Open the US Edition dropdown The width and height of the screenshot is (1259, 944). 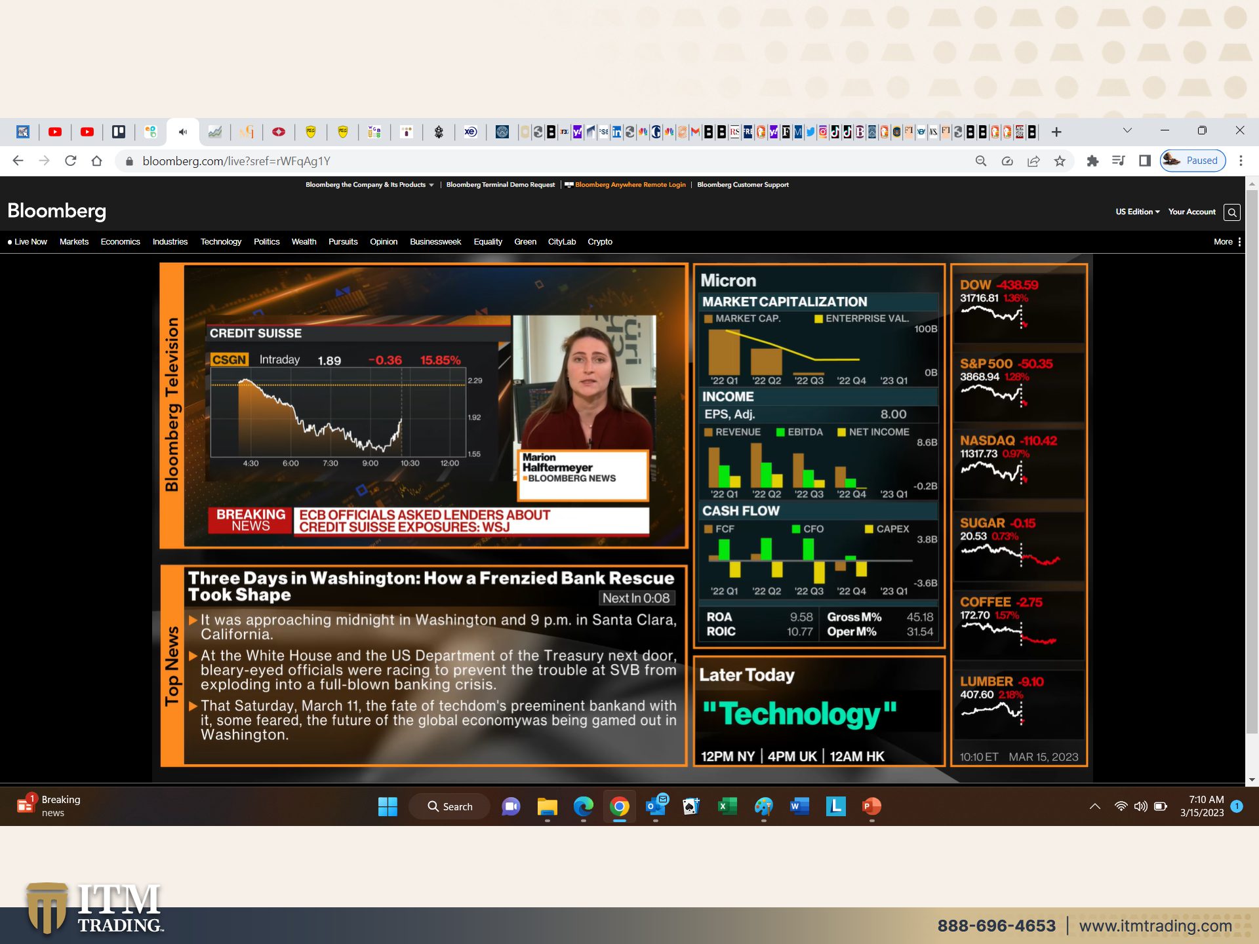(x=1138, y=212)
